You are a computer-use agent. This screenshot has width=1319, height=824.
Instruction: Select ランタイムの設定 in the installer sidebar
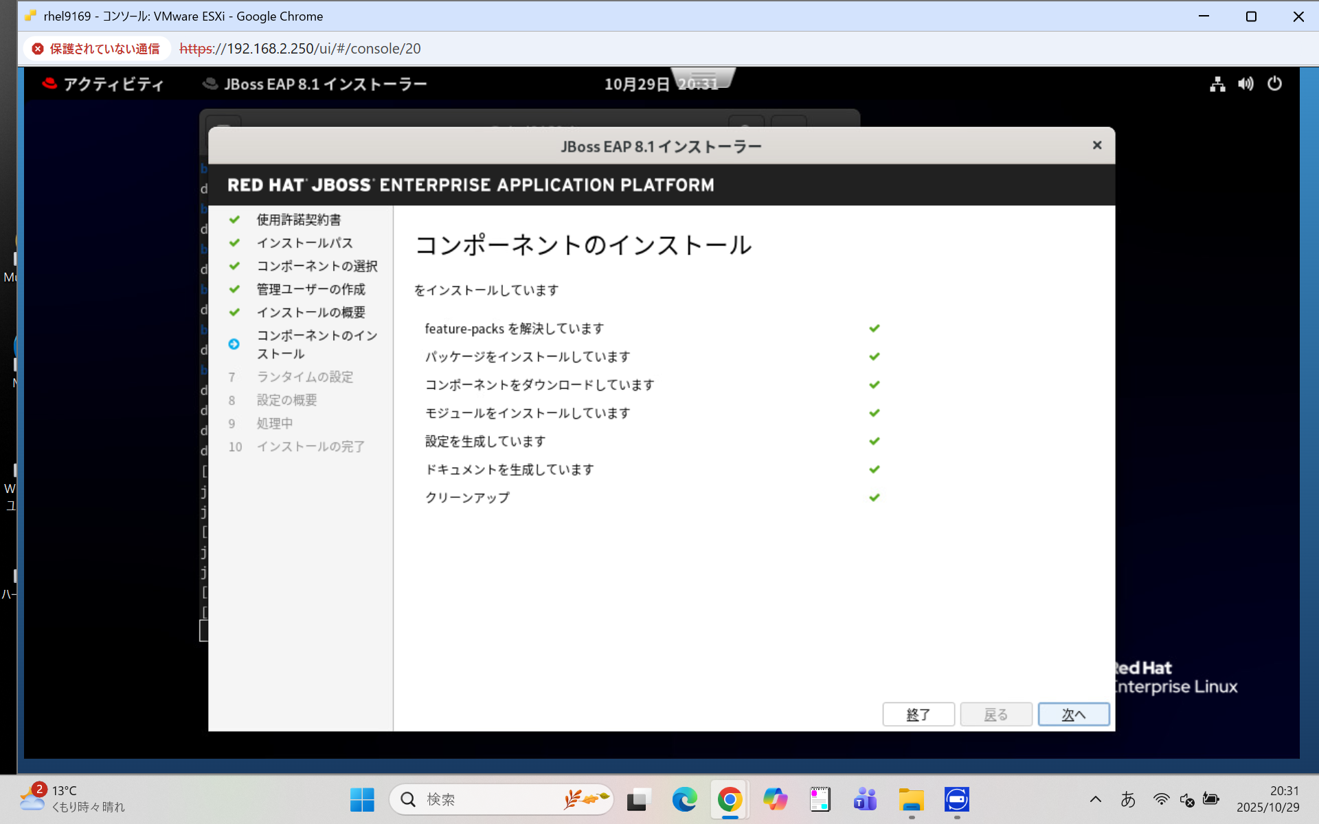coord(305,376)
